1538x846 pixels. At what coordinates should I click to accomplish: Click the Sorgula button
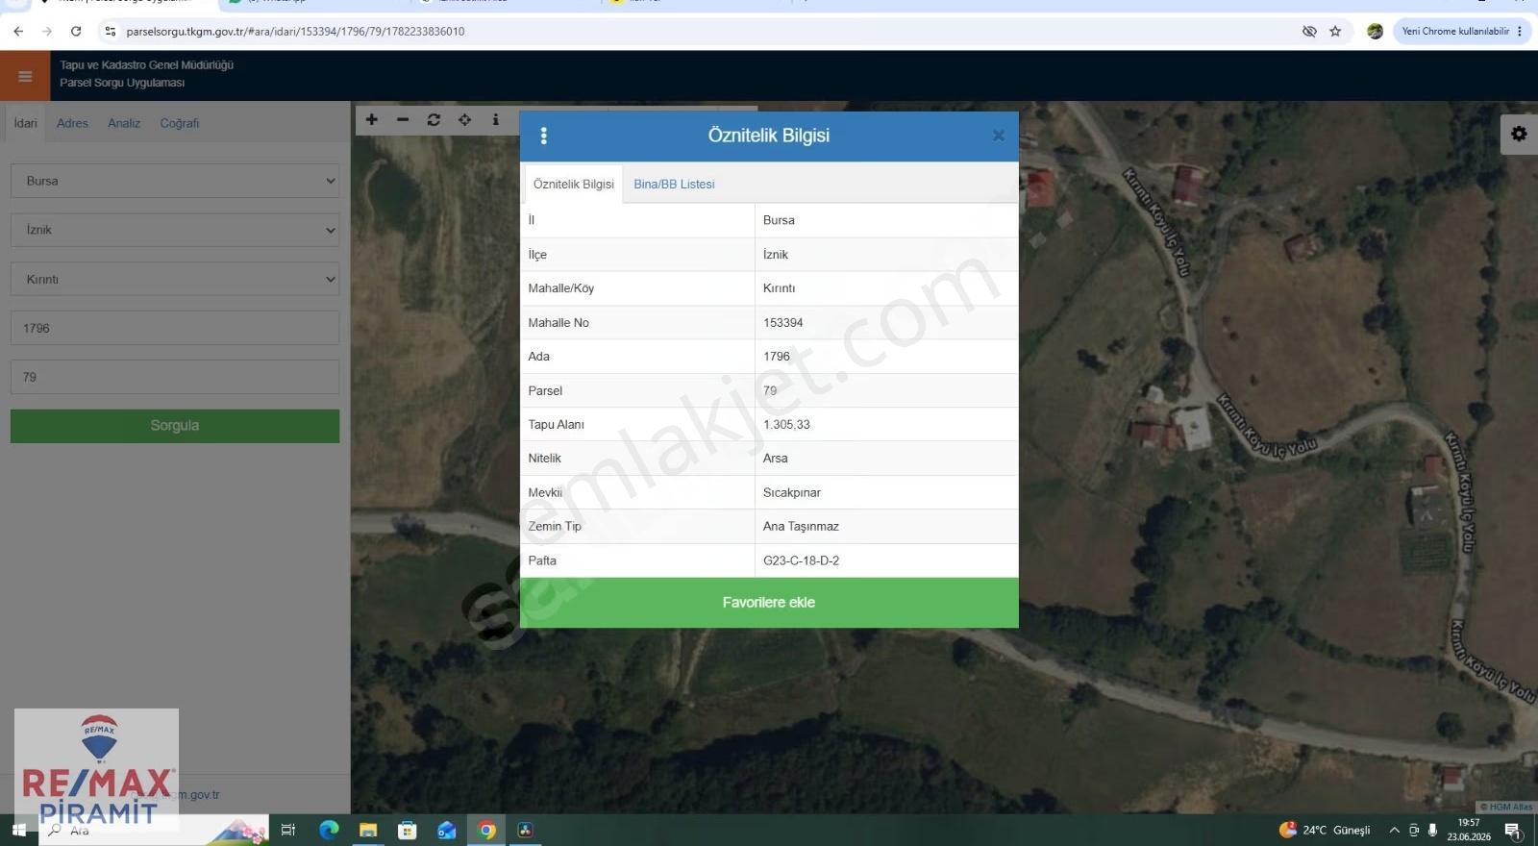[175, 426]
